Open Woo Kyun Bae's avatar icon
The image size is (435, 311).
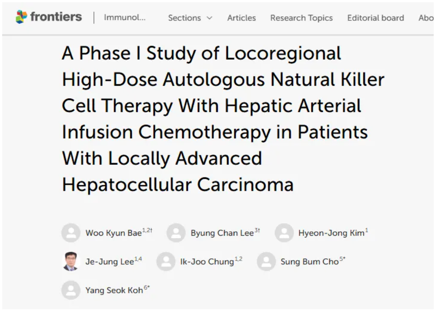tap(71, 233)
